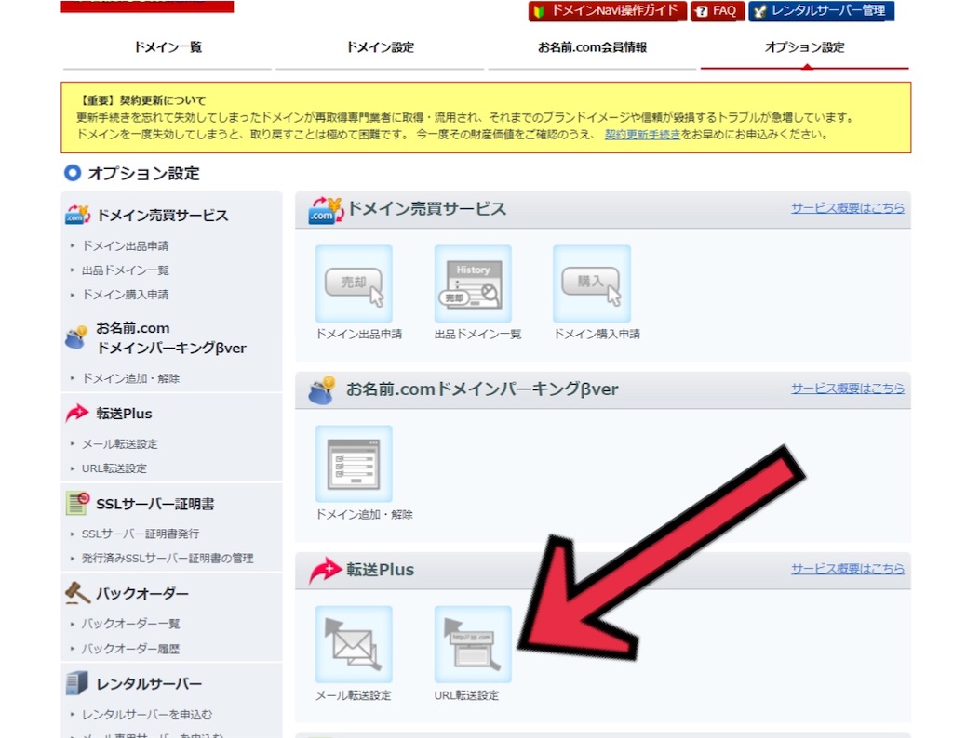Screen dimensions: 953x738
Task: Click sidebar link 出品ドメイン一覧
Action: (126, 270)
